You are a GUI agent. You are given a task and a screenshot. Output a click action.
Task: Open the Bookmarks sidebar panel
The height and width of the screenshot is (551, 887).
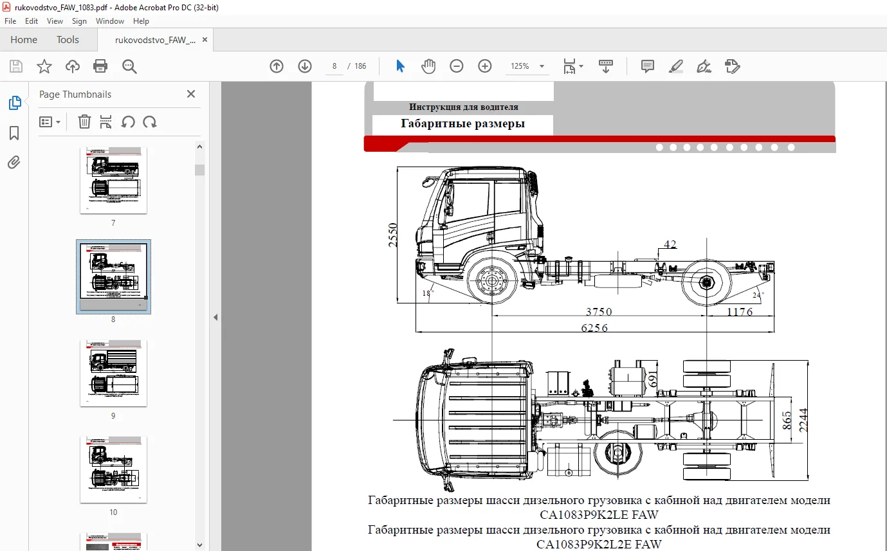(14, 133)
